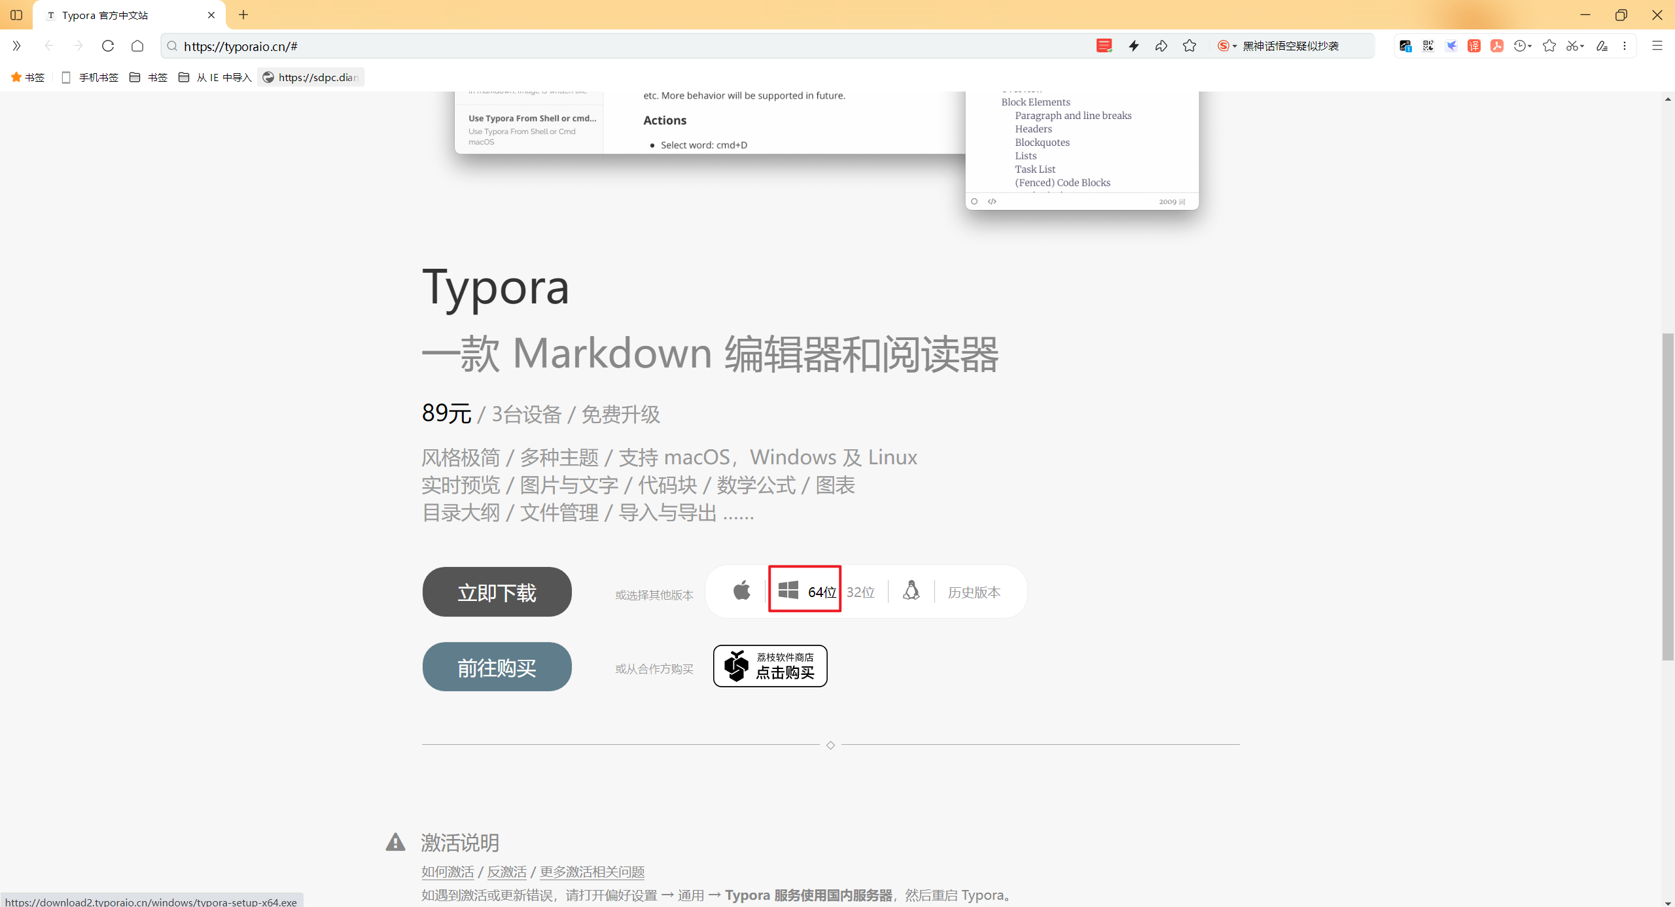Open the 历史版本 link
This screenshot has height=907, width=1675.
[974, 592]
